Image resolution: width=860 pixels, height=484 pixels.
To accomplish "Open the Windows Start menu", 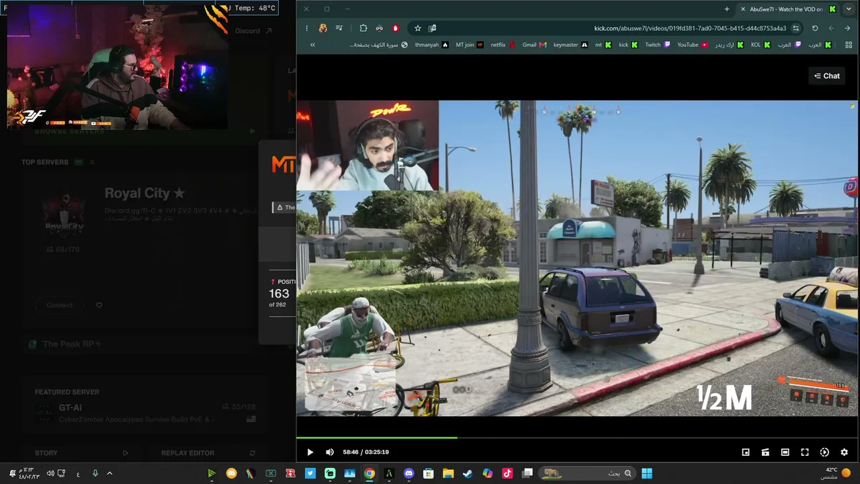I will [646, 474].
